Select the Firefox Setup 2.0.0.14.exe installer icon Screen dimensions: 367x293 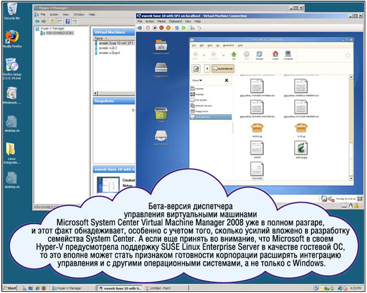[11, 68]
